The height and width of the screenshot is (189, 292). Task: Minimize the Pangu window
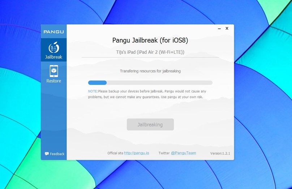(x=219, y=28)
